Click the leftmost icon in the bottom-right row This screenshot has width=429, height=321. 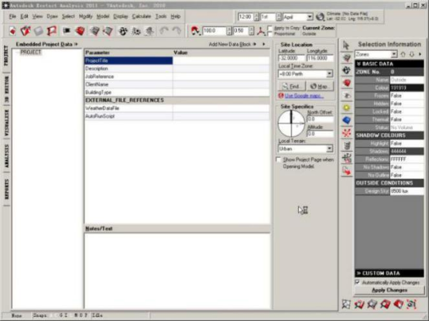[346, 304]
